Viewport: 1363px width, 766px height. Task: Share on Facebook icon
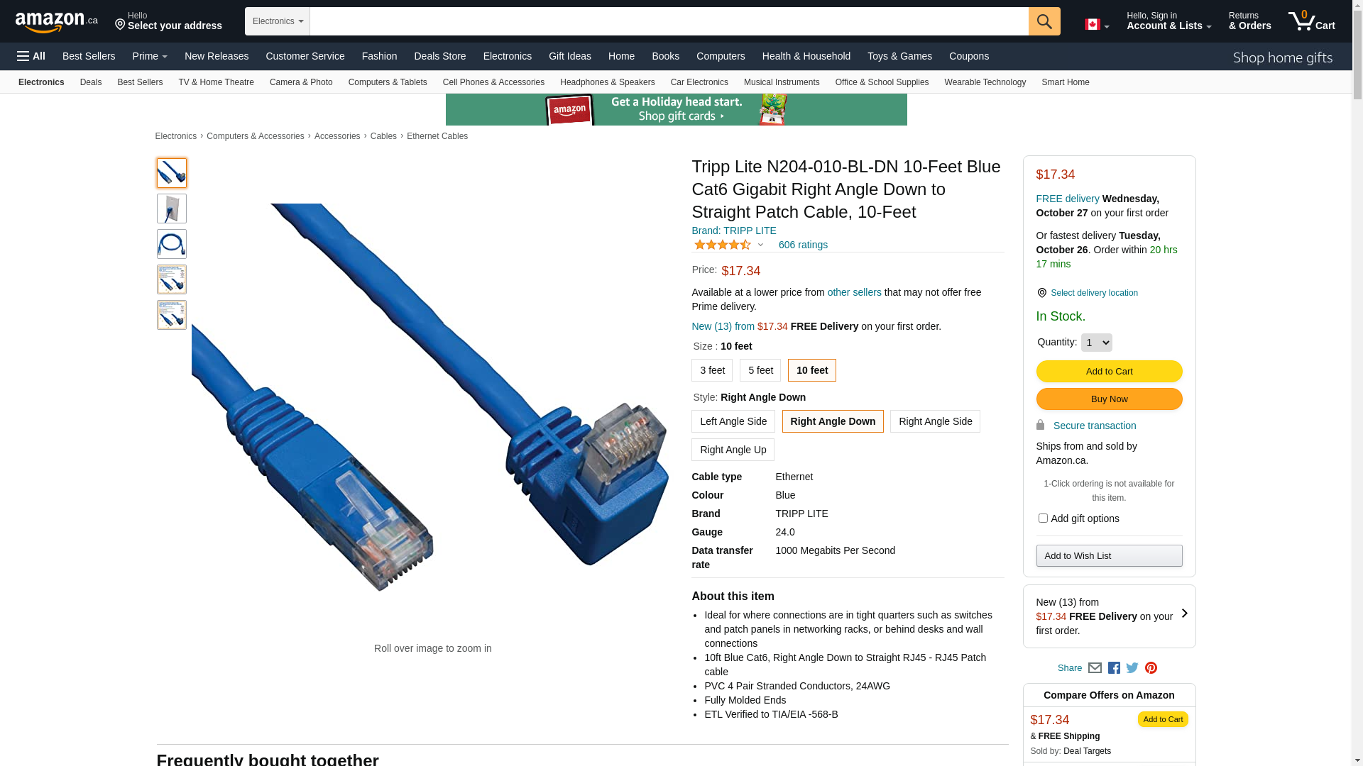pyautogui.click(x=1114, y=668)
